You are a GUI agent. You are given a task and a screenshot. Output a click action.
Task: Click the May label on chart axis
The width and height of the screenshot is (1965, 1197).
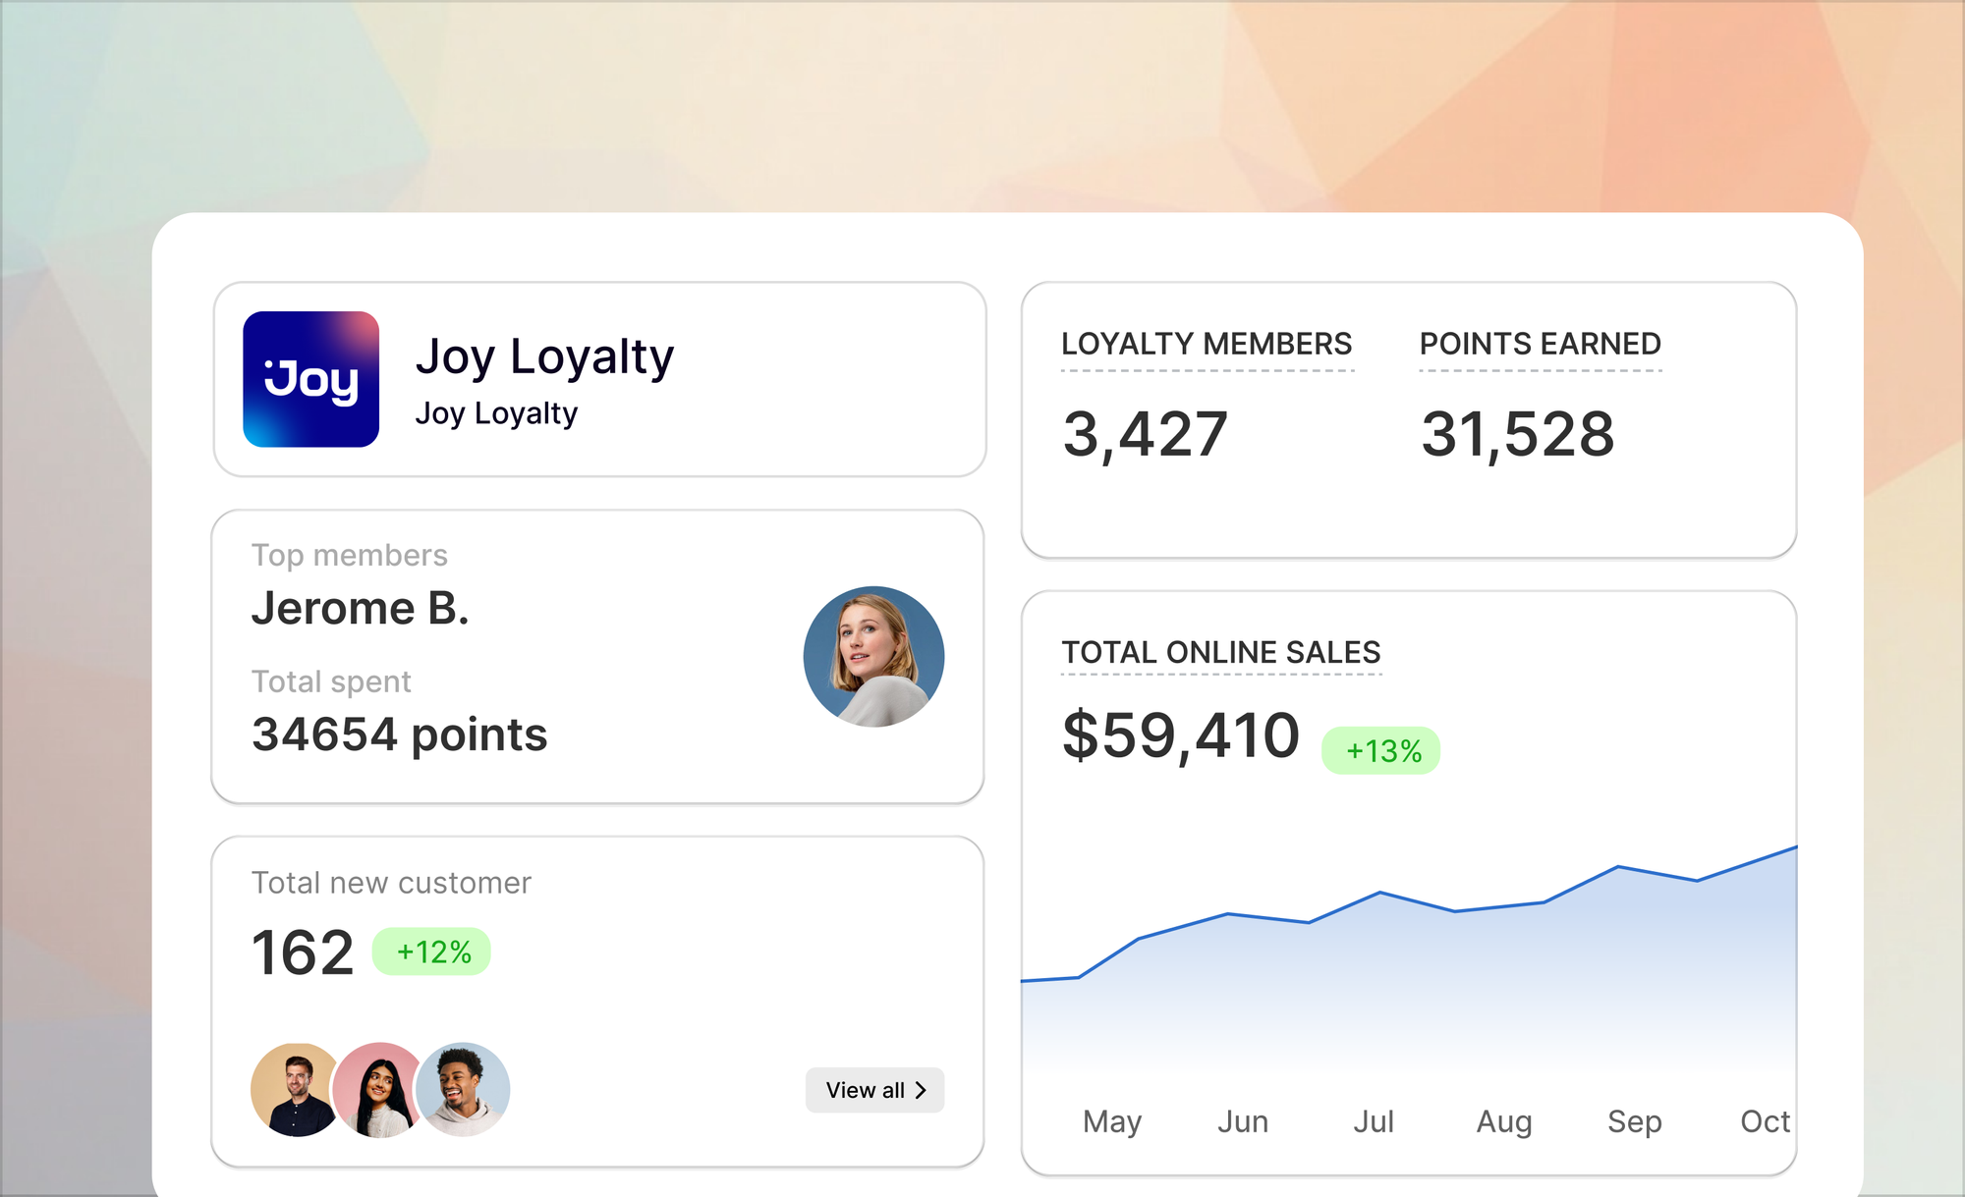coord(1111,1121)
